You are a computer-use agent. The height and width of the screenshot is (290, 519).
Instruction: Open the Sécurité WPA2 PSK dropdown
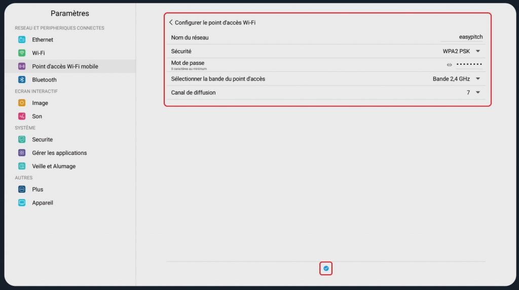[461, 51]
